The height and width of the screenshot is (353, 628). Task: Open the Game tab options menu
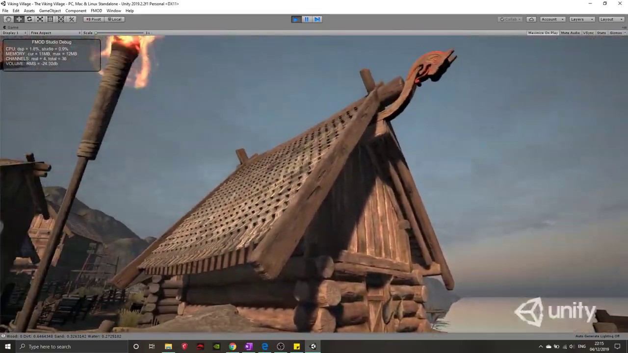tap(624, 27)
